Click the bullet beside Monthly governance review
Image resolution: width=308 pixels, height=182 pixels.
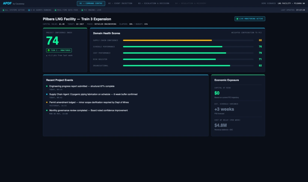[x=47, y=110]
